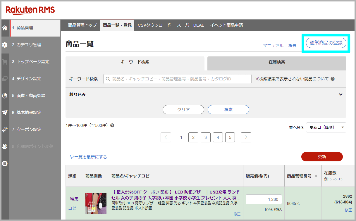This screenshot has width=356, height=221.
Task: Go to page 2
Action: (x=193, y=137)
